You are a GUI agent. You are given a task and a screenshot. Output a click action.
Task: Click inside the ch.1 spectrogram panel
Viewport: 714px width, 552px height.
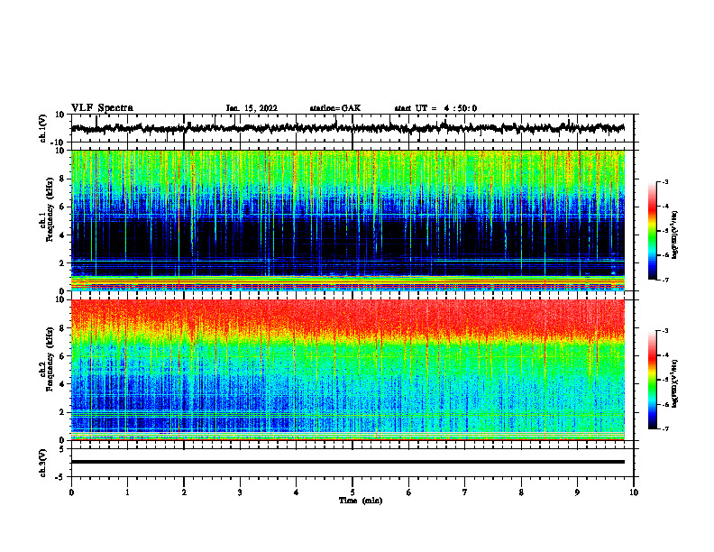click(x=347, y=220)
